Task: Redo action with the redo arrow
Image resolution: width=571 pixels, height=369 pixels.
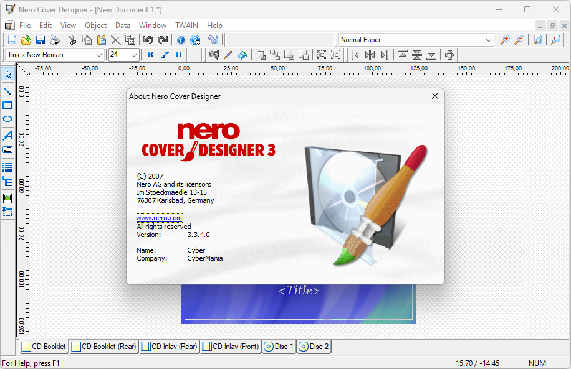Action: (163, 40)
